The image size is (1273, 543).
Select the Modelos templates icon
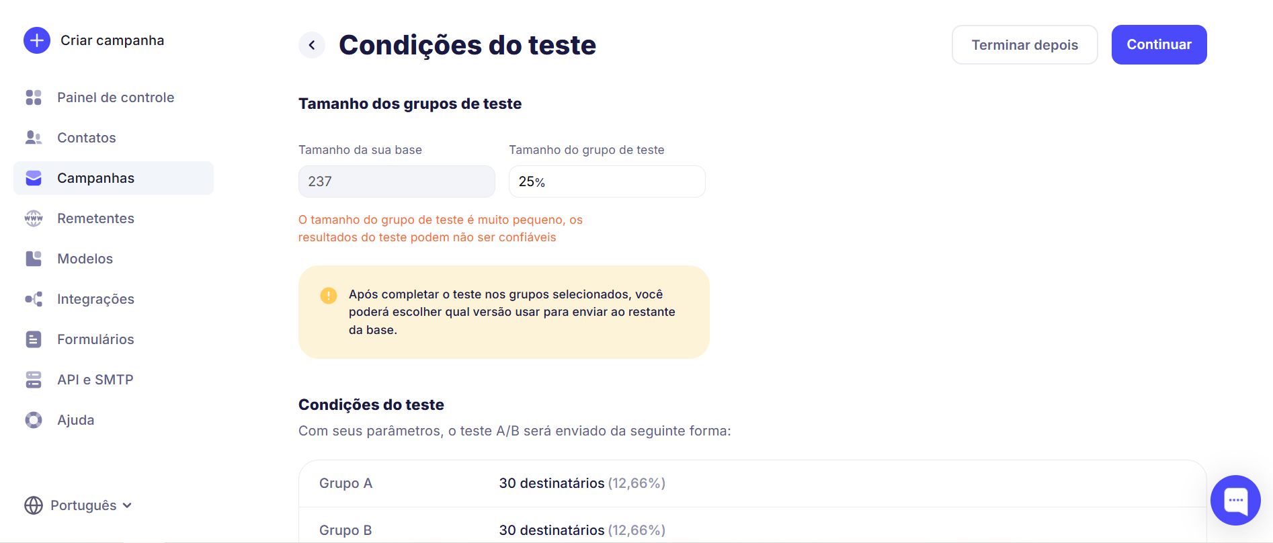coord(34,259)
